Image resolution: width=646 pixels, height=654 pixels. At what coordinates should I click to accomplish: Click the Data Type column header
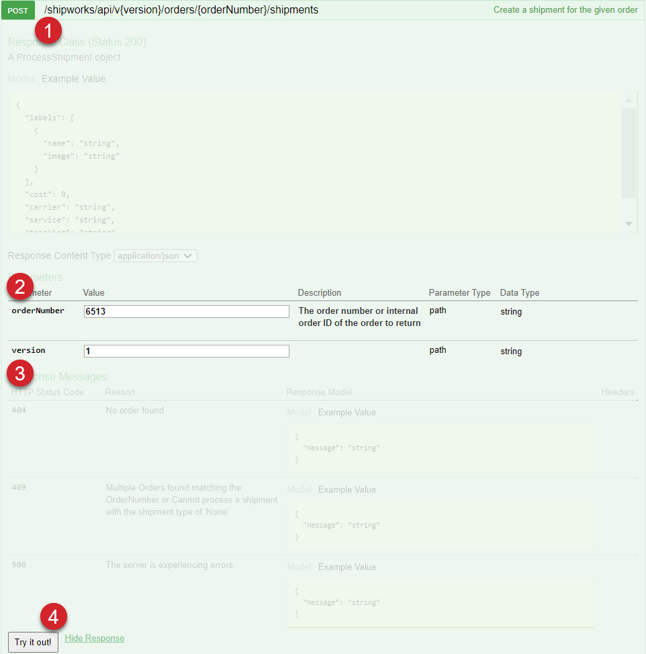tap(520, 293)
